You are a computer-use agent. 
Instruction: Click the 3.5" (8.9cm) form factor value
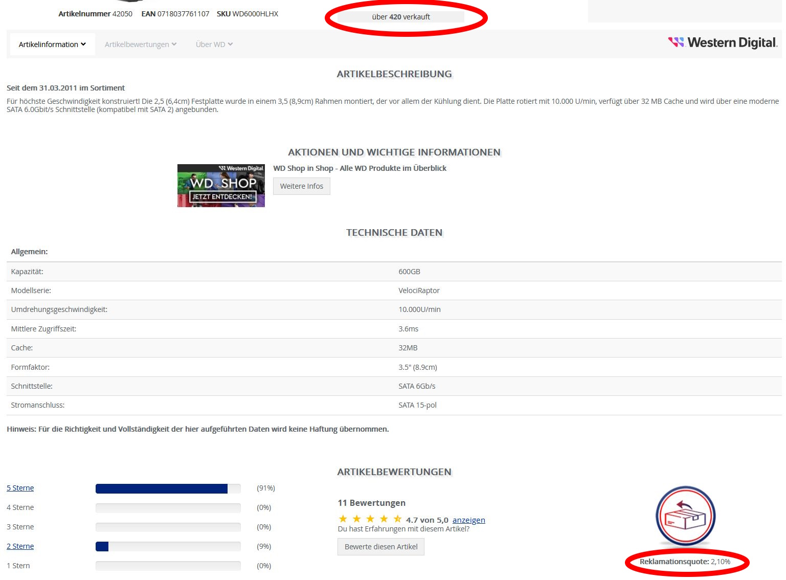click(x=418, y=367)
